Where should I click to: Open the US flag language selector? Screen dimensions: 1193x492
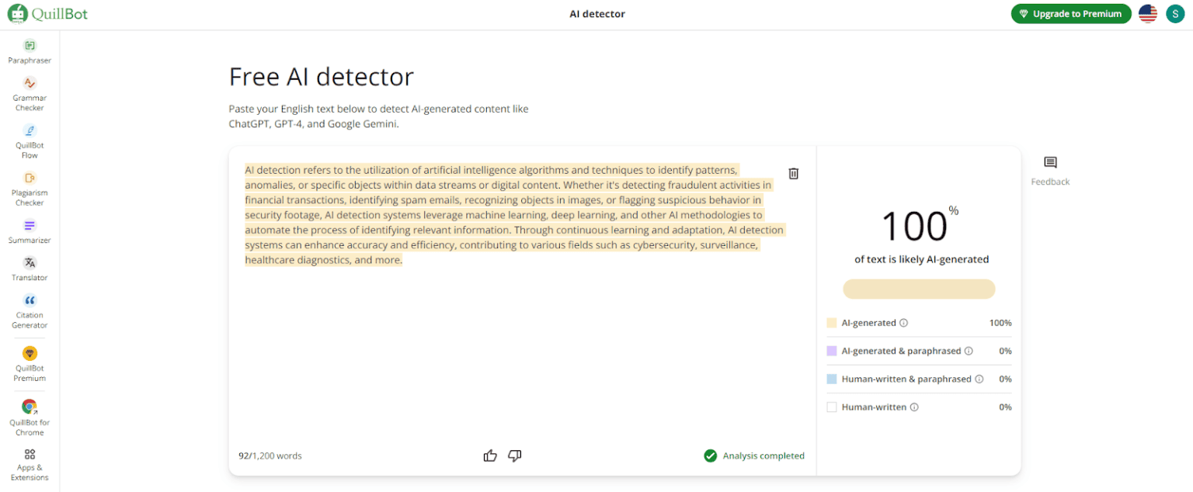(1147, 14)
